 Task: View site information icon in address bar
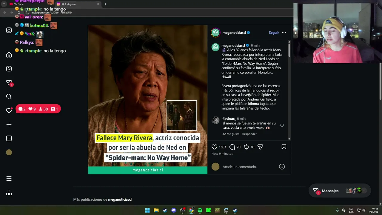[x=27, y=13]
